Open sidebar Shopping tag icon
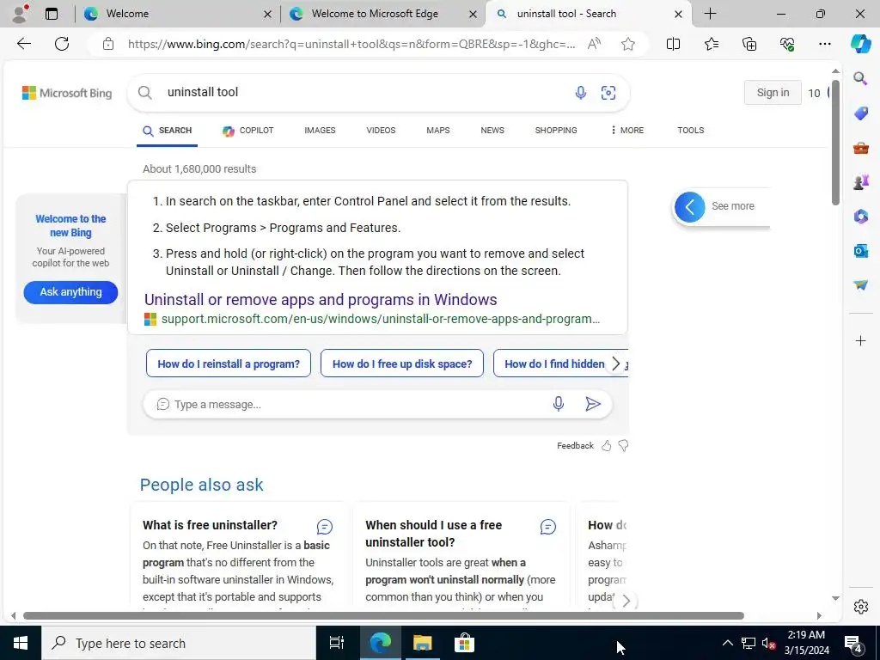The width and height of the screenshot is (880, 660). pyautogui.click(x=860, y=113)
